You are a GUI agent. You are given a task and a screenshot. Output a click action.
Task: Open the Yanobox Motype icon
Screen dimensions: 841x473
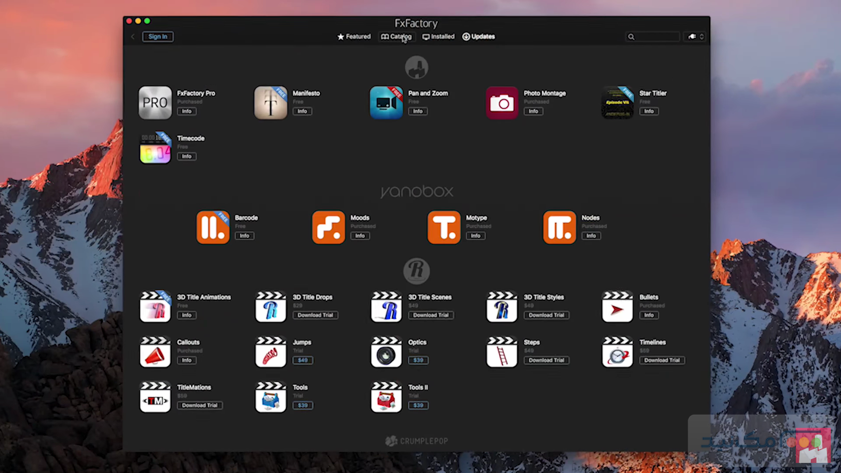[x=444, y=227]
